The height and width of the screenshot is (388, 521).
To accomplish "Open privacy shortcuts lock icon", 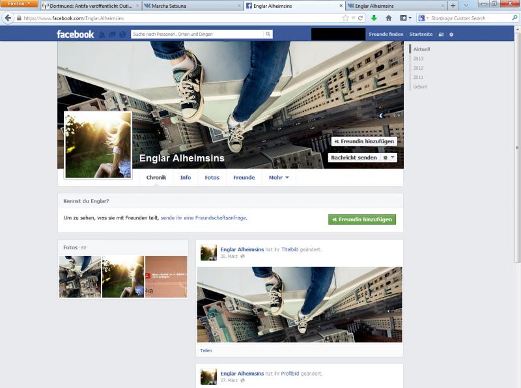I will (441, 34).
